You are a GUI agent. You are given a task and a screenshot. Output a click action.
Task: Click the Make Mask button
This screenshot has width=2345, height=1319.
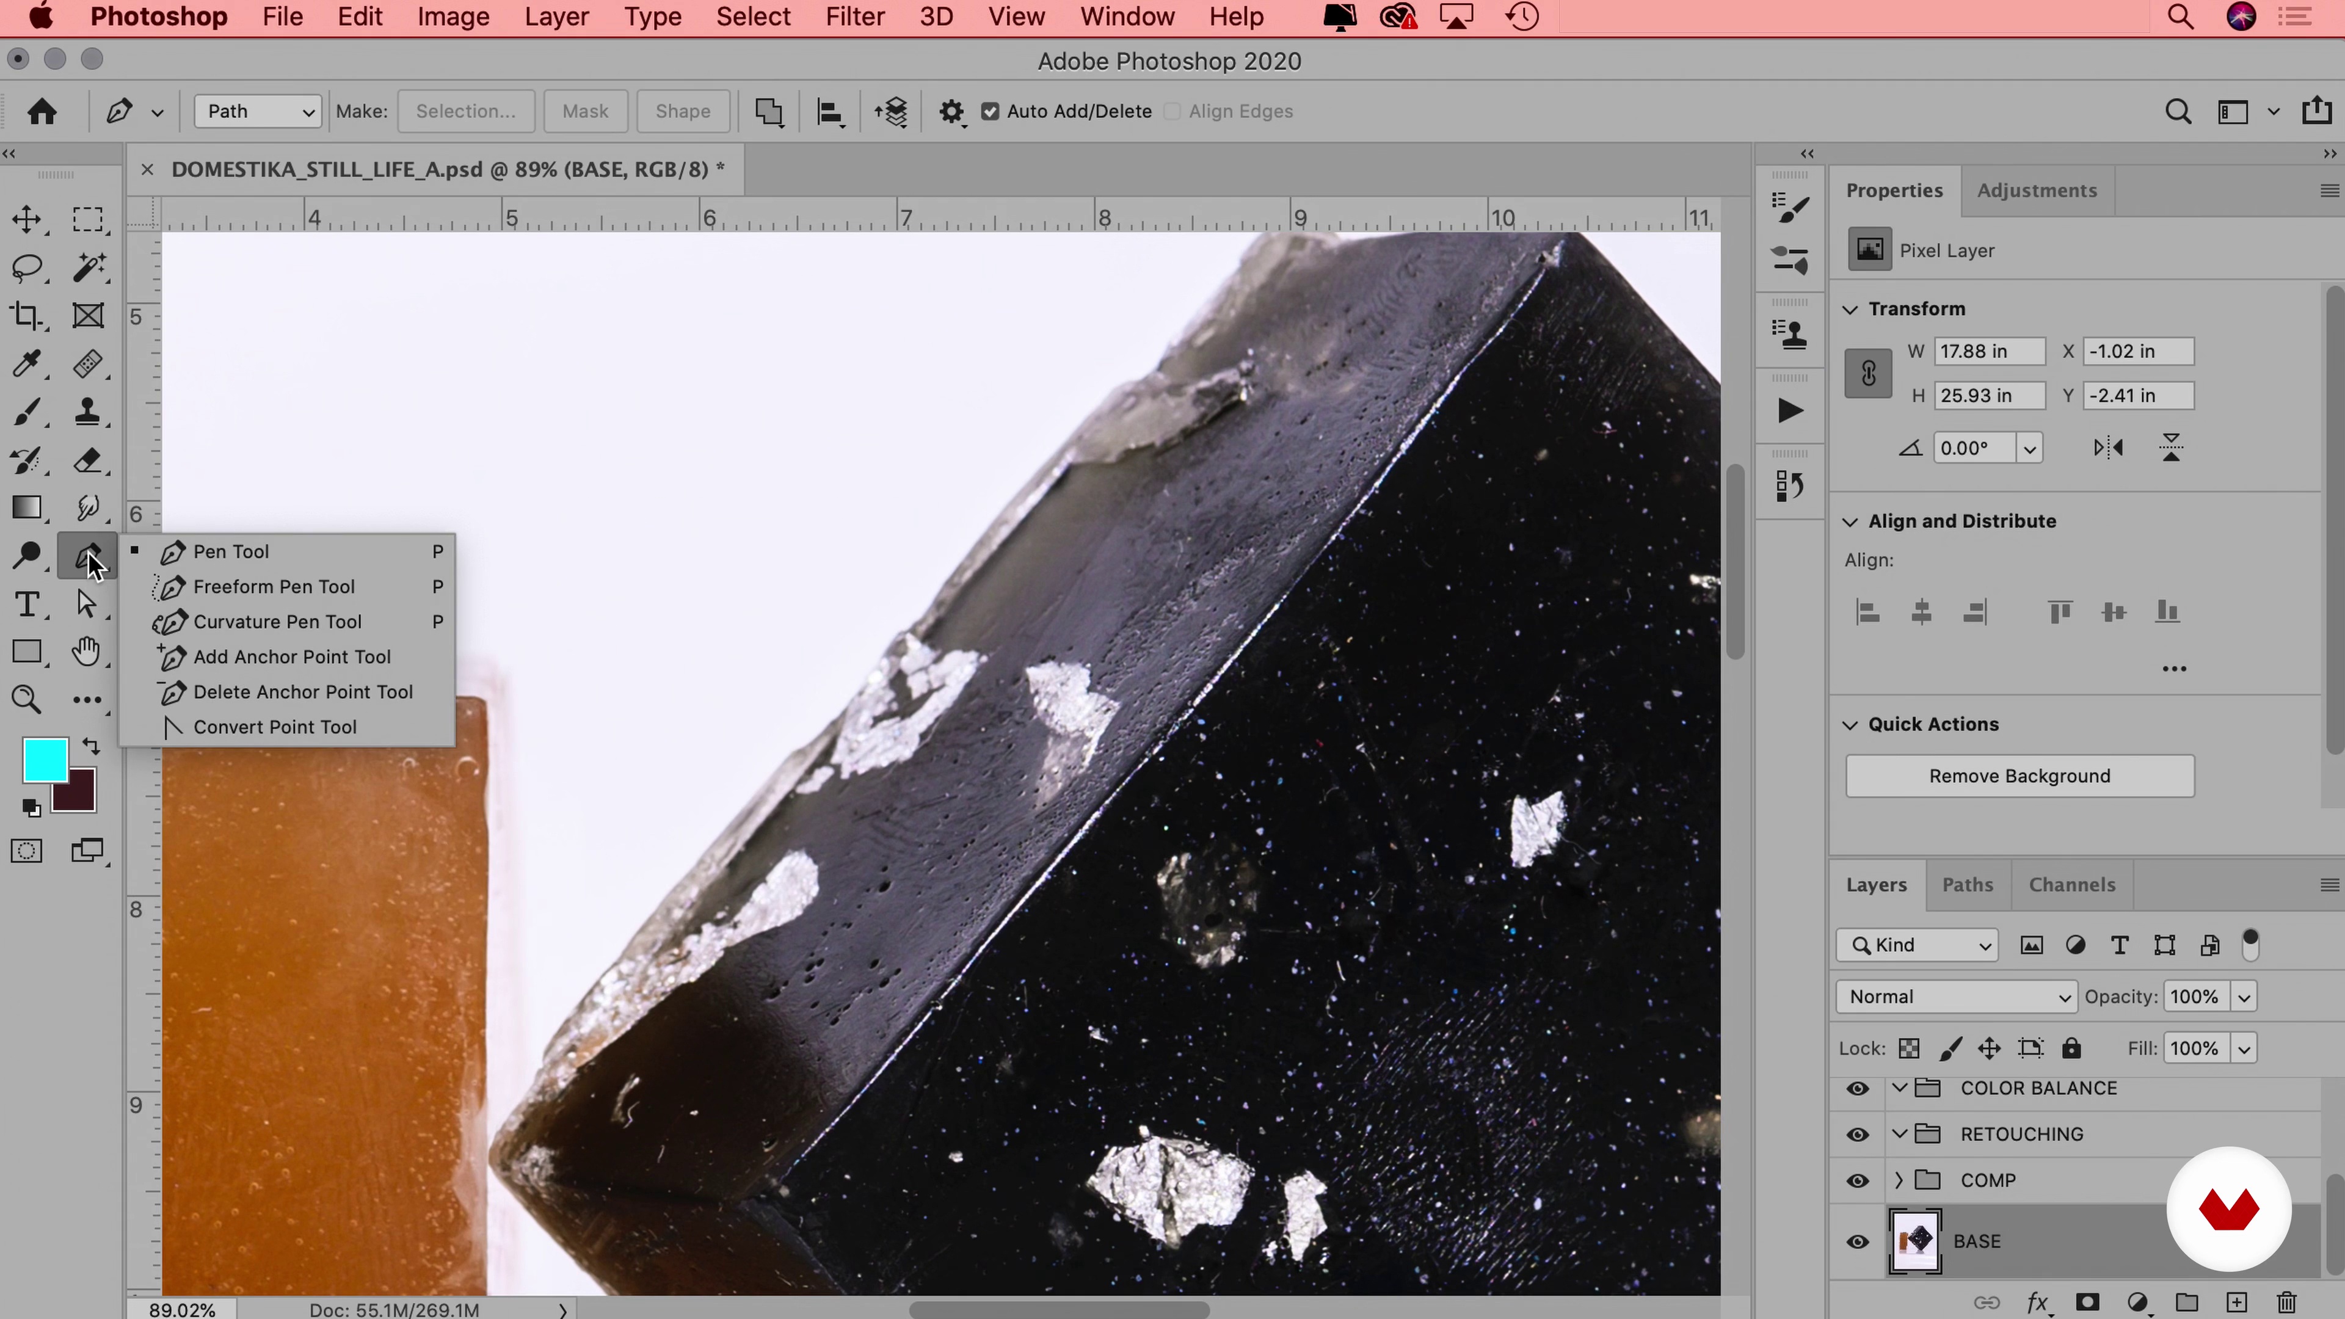click(584, 111)
